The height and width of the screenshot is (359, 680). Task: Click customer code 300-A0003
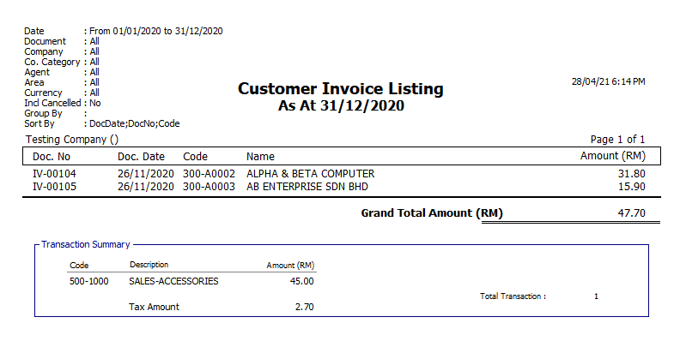(209, 185)
